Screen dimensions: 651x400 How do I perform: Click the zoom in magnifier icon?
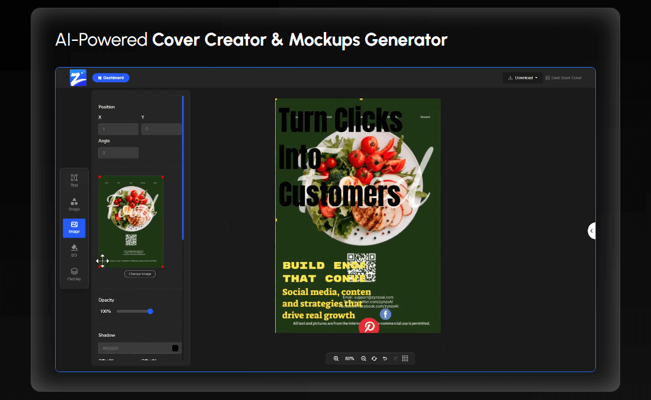[336, 359]
